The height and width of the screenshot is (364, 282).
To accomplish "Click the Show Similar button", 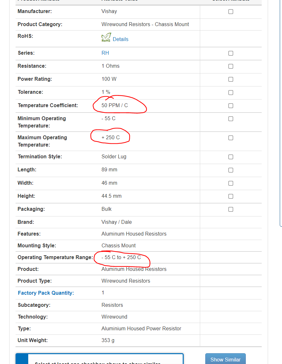I will coord(225,359).
